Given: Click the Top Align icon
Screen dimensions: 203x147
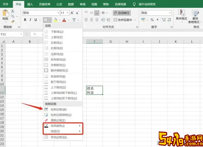Looking at the screenshot, I should 86,13.
